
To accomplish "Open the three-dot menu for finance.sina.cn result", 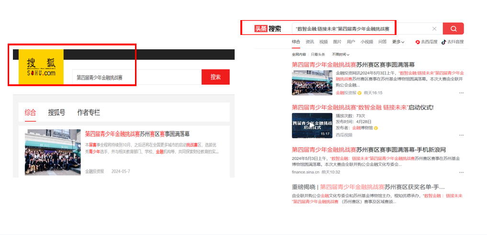I will [461, 172].
